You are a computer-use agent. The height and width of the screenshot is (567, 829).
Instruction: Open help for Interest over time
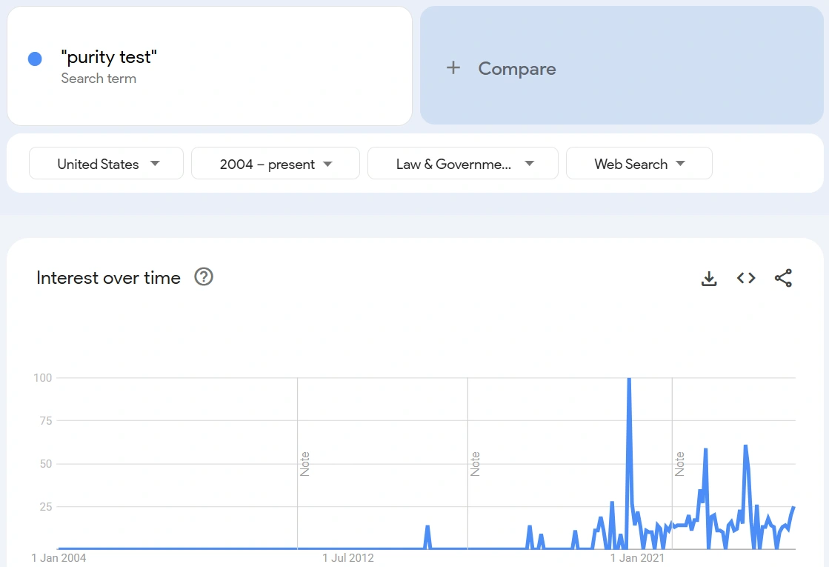(x=204, y=277)
